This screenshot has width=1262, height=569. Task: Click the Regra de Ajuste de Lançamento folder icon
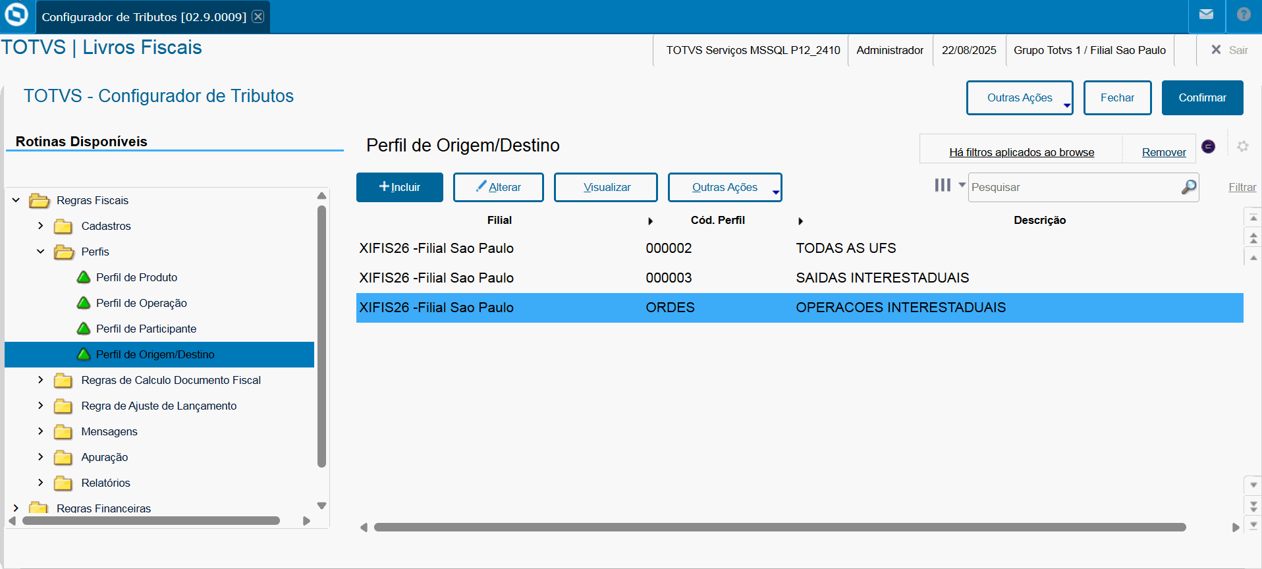(x=63, y=406)
